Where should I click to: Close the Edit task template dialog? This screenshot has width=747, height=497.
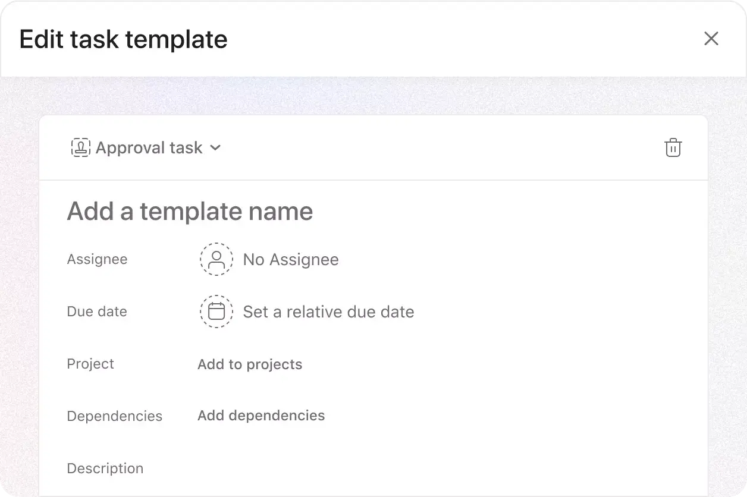711,39
